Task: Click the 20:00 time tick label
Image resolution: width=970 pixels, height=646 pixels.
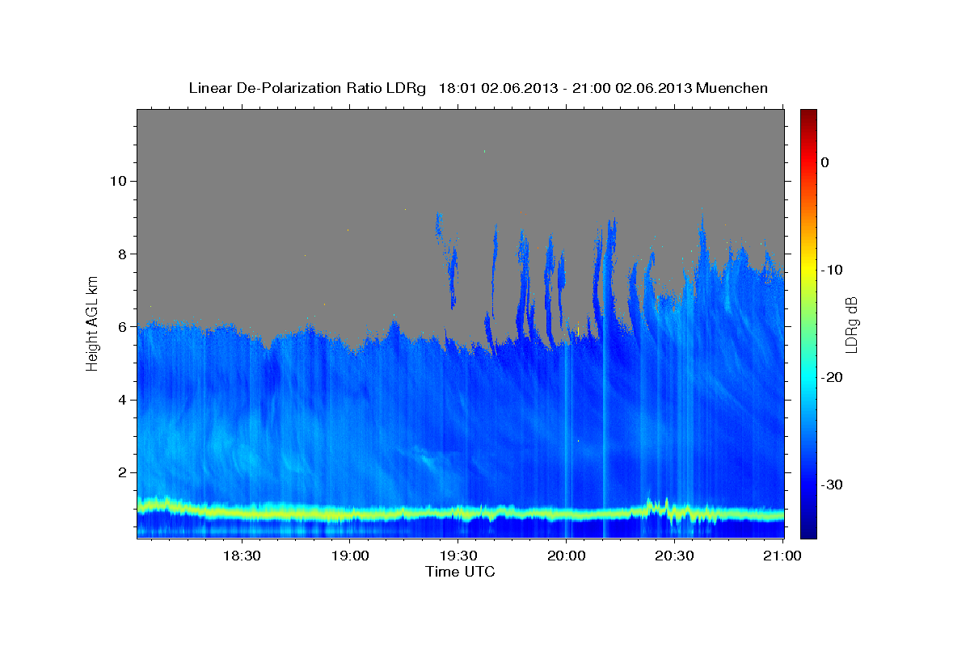Action: click(x=566, y=556)
